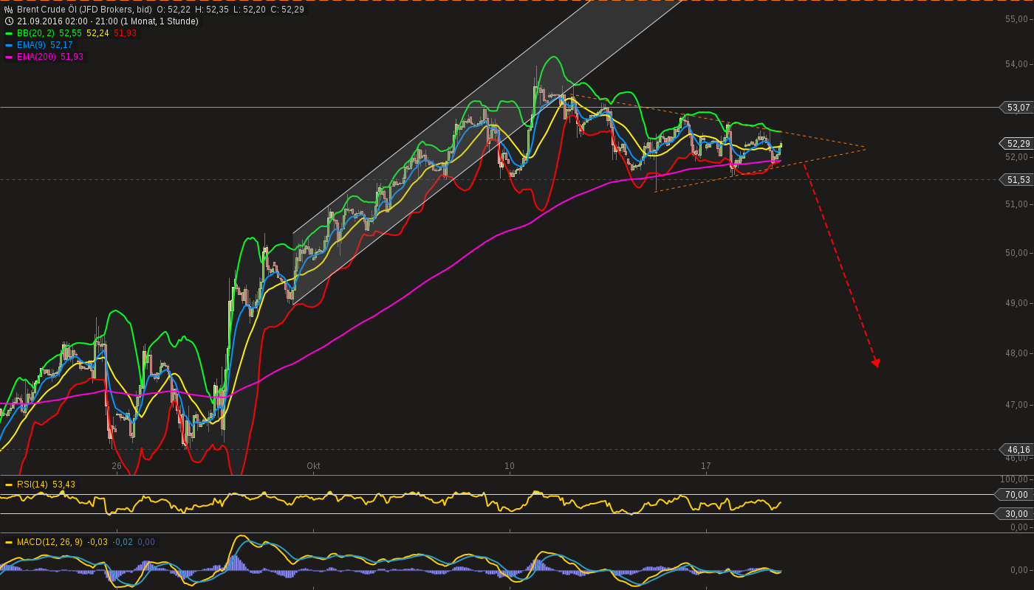Click the low price L: 52,20 value
Image resolution: width=1034 pixels, height=590 pixels.
250,10
